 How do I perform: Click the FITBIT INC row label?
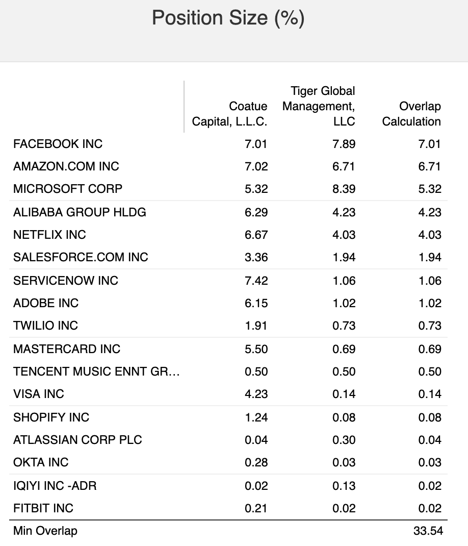(43, 508)
